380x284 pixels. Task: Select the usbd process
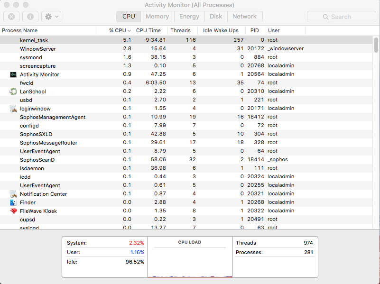click(x=186, y=100)
